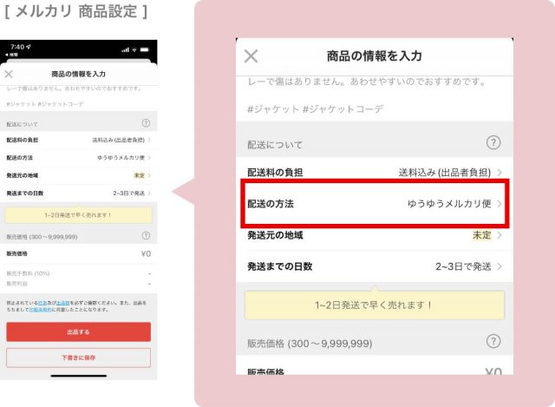Open the 加盟店規約 link in the notice
Screen dimensions: 555x407
pyautogui.click(x=41, y=310)
